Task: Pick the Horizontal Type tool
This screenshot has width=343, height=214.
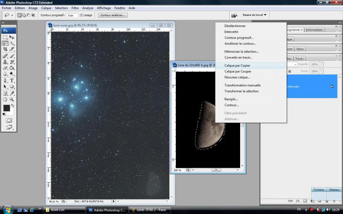Action: point(12,80)
